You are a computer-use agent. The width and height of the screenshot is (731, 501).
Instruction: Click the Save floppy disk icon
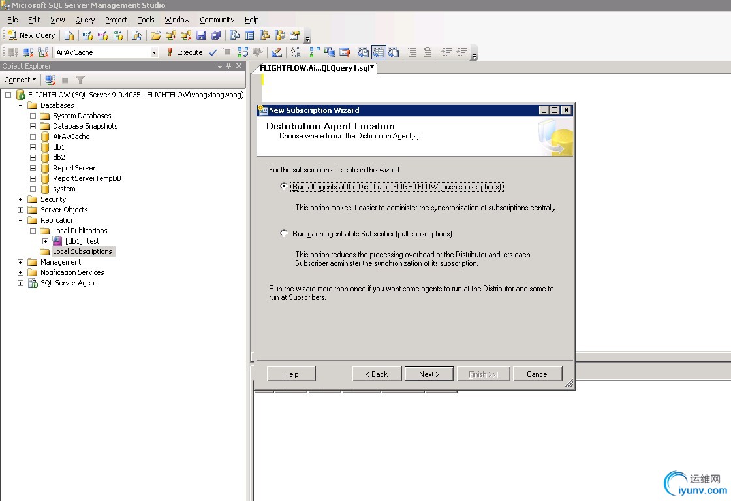coord(201,35)
